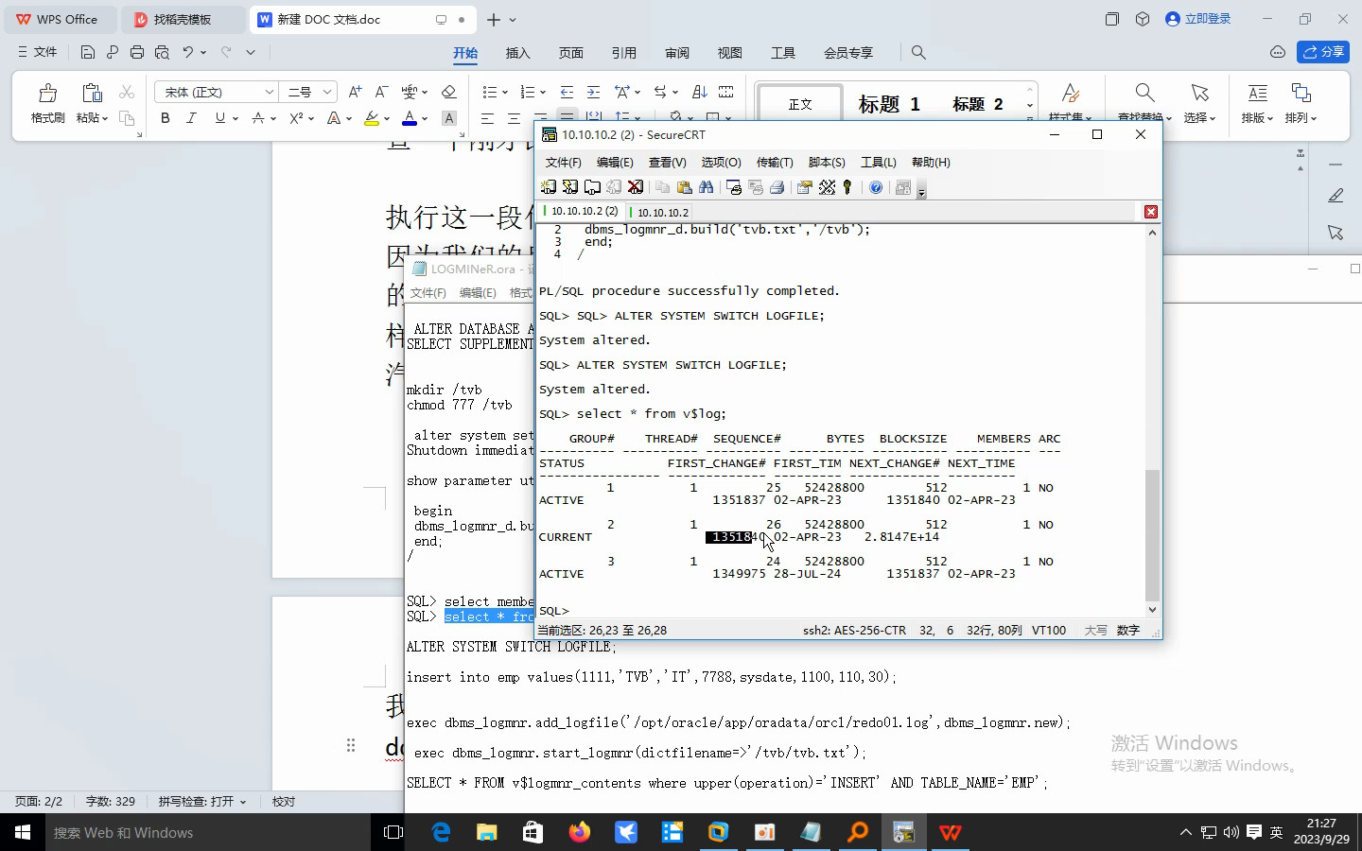Expand the font size dropdown in WPS

[325, 92]
